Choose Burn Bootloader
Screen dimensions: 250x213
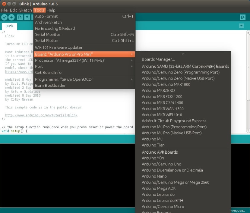click(84, 85)
